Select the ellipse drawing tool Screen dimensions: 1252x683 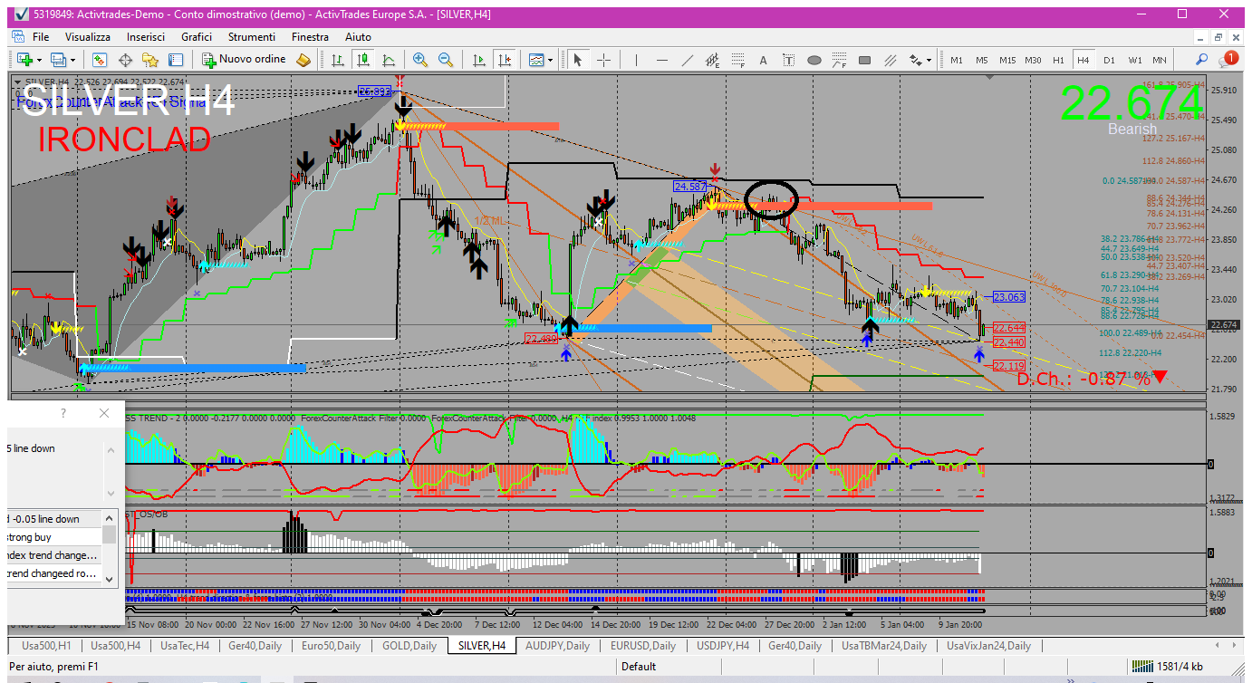pyautogui.click(x=814, y=60)
